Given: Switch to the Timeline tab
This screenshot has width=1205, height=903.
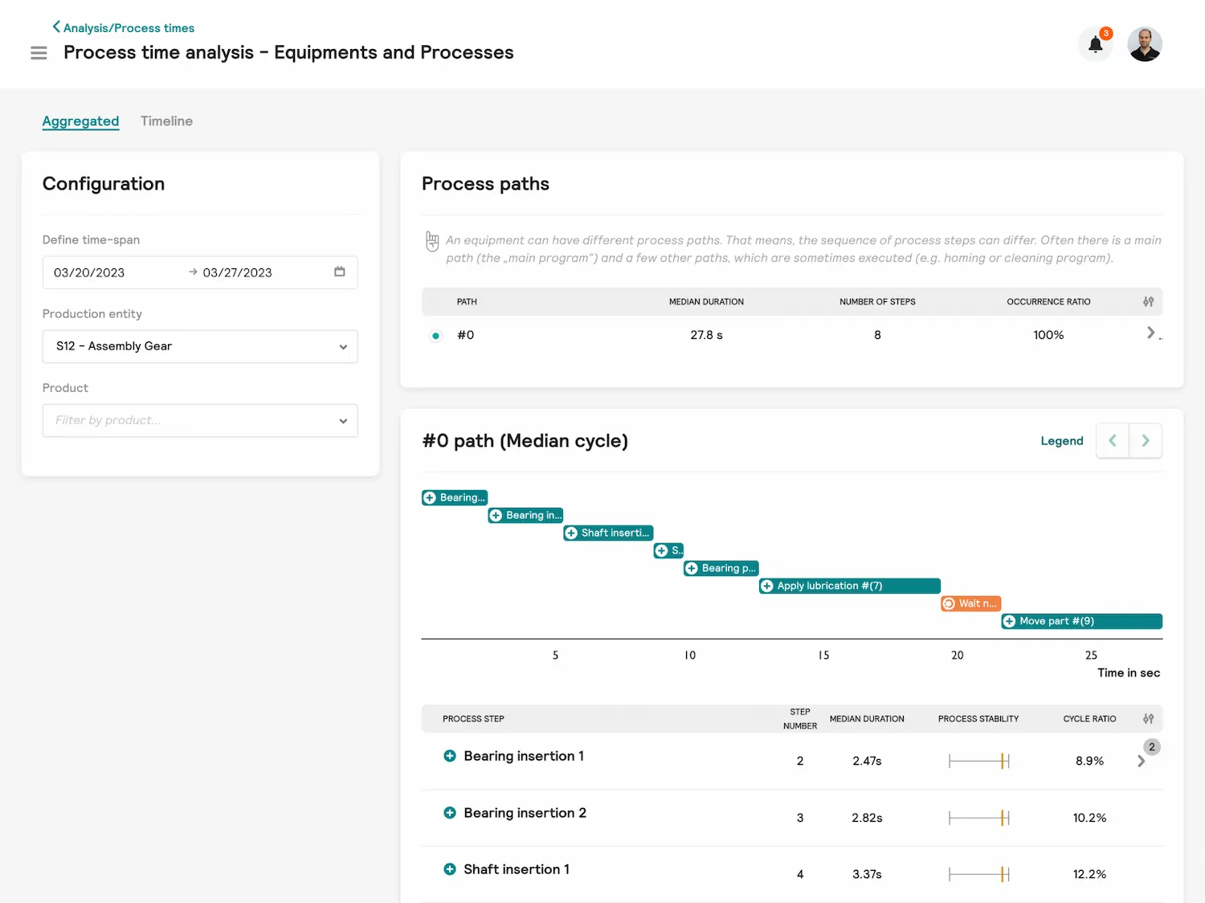Looking at the screenshot, I should (x=166, y=121).
